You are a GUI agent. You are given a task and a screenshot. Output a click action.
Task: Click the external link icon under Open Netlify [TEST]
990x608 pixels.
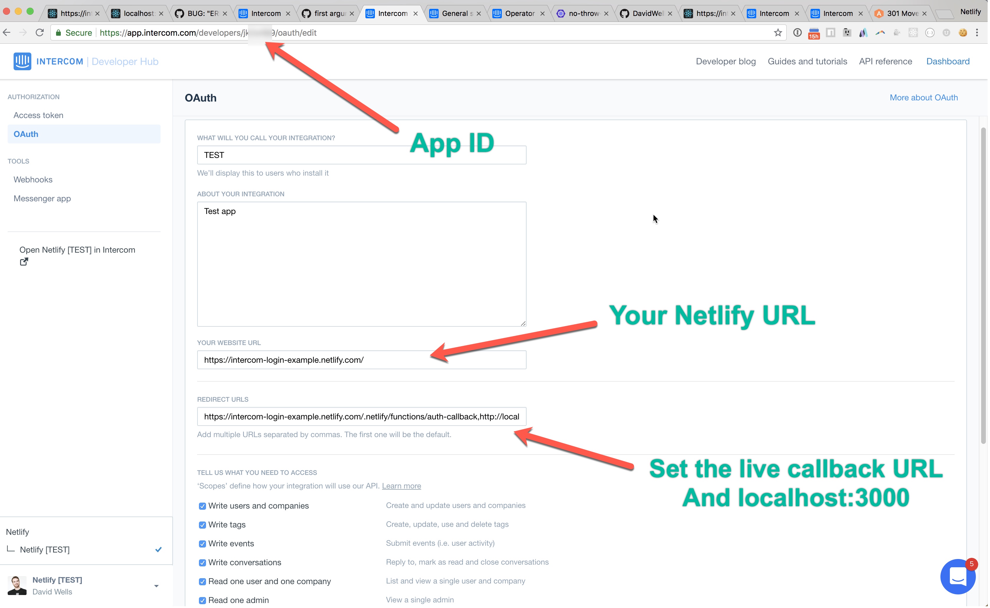(x=24, y=262)
